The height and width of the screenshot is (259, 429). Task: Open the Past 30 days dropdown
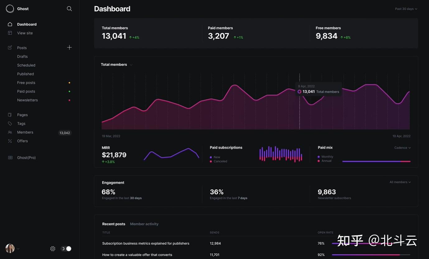pyautogui.click(x=406, y=9)
